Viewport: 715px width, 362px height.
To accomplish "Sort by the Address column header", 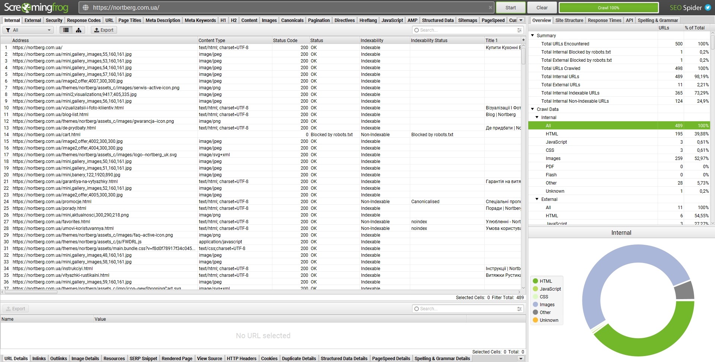I will [104, 40].
